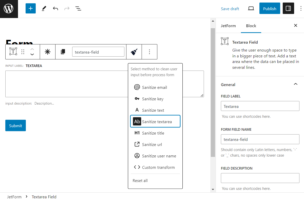
Task: Open the asterisk required-field toolbar icon
Action: click(x=47, y=52)
